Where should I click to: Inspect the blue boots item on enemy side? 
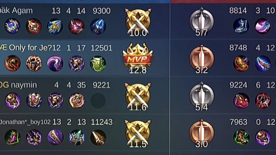(241, 26)
